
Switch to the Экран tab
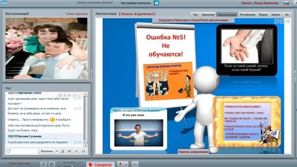pyautogui.click(x=275, y=14)
